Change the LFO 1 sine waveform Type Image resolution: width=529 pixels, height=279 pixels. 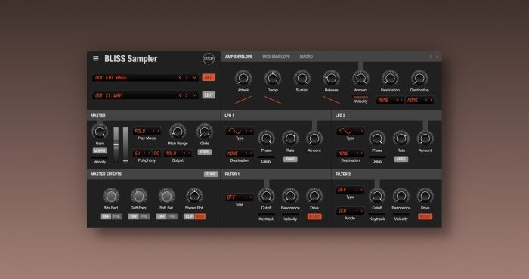pos(240,131)
